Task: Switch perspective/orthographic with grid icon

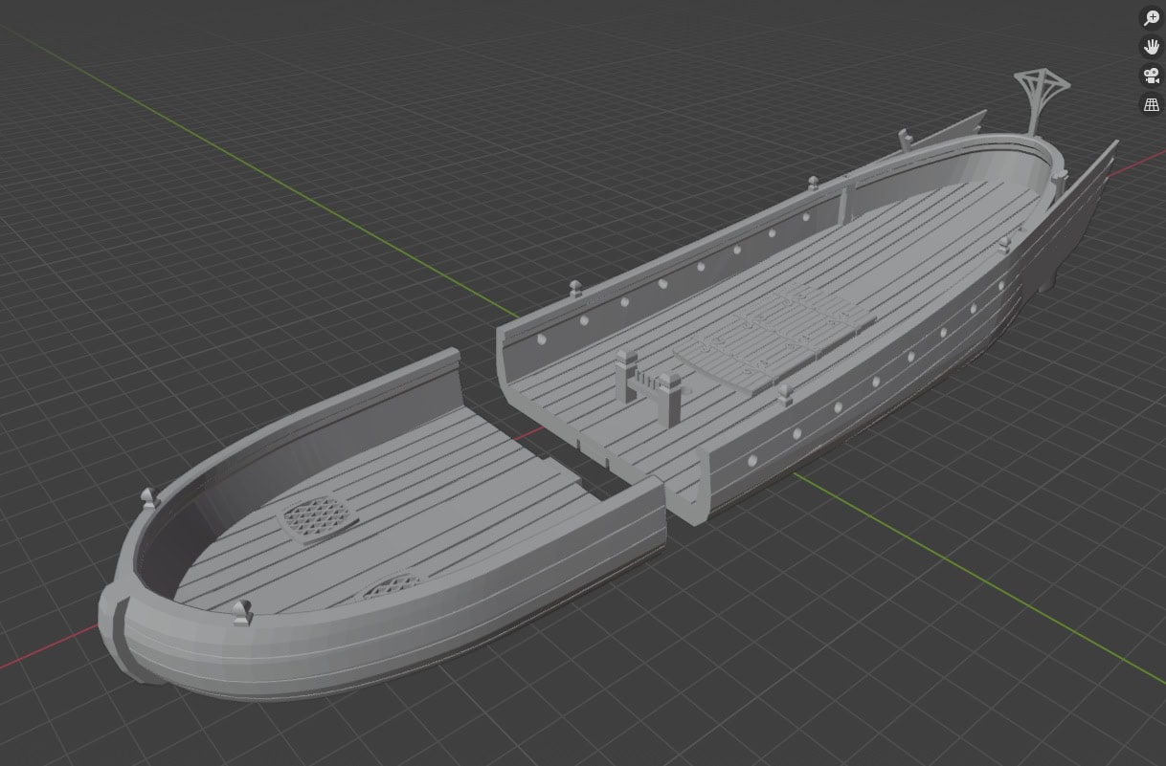Action: (x=1152, y=105)
